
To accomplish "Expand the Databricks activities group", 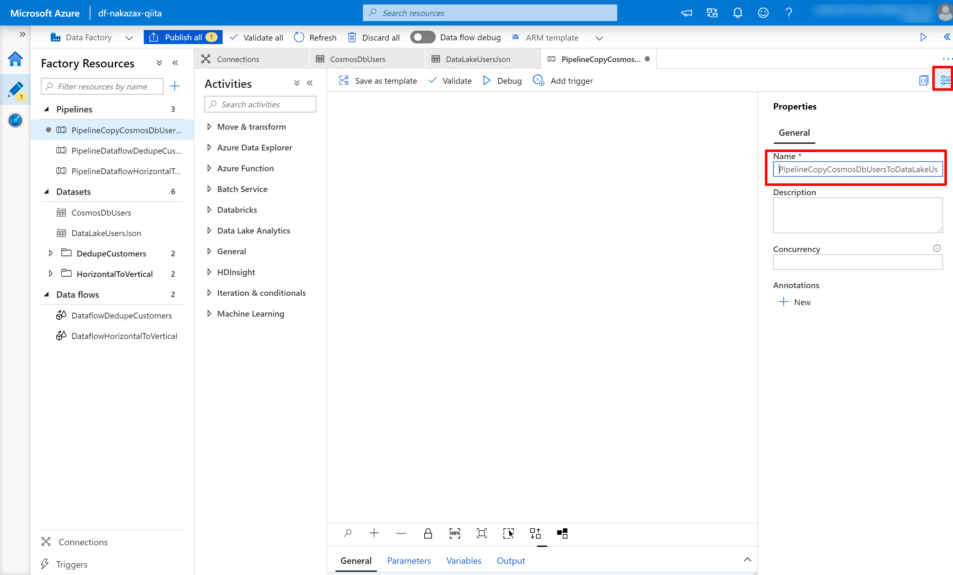I will pyautogui.click(x=209, y=210).
